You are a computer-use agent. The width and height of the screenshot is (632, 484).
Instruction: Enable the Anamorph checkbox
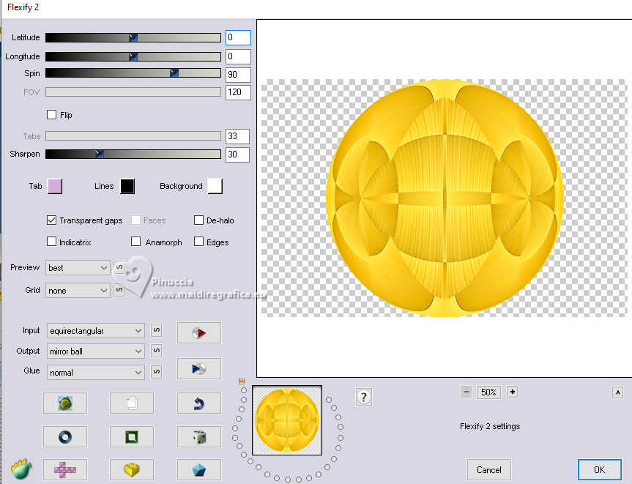[135, 242]
